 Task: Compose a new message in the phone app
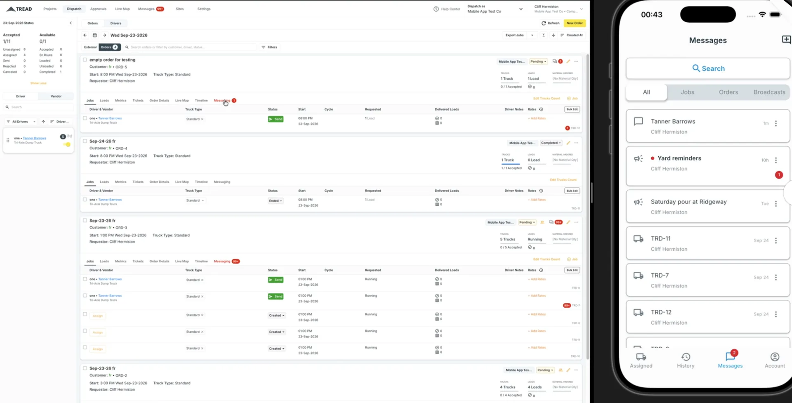(x=786, y=40)
